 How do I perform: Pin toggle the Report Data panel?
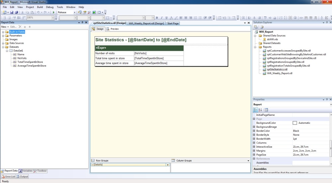pos(82,22)
